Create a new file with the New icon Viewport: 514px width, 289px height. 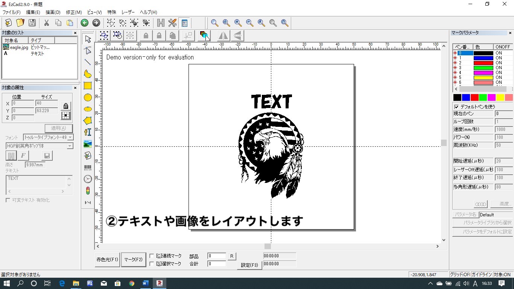tap(8, 23)
